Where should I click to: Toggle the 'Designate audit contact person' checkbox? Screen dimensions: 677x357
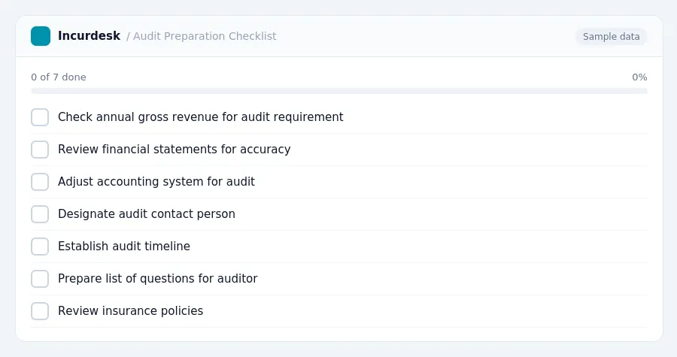(40, 214)
